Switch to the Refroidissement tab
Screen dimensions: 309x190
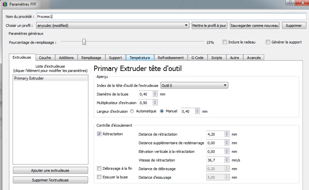pyautogui.click(x=171, y=58)
